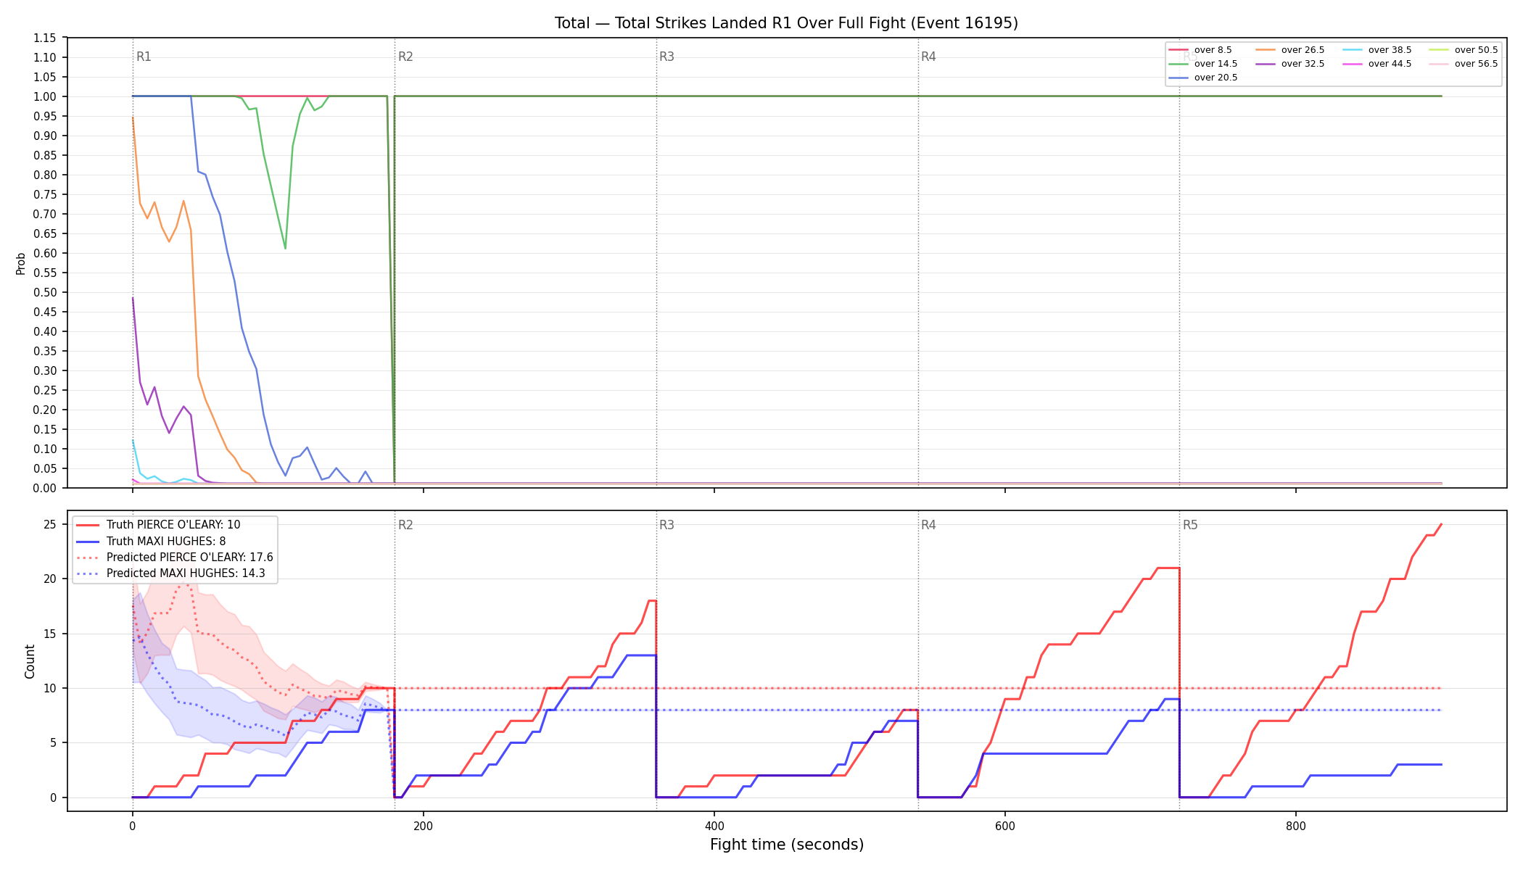Click the 600 tick on fight time axis

tap(1005, 826)
